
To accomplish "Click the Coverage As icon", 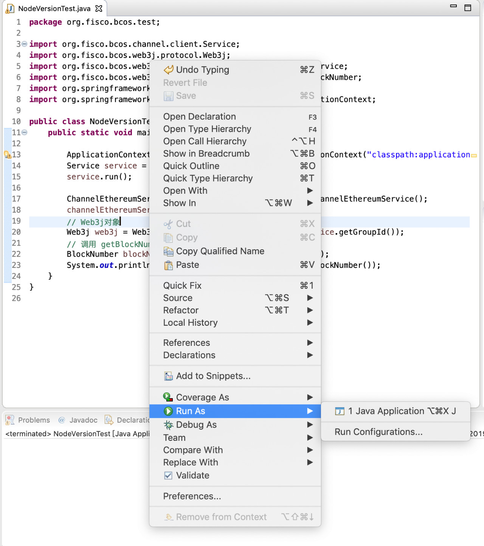I will 168,397.
